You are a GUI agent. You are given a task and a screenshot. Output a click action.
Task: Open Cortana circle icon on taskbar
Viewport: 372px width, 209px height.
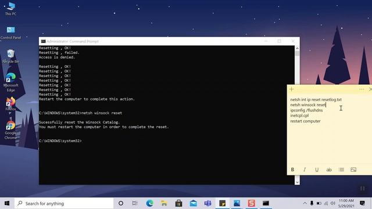[x=121, y=203]
